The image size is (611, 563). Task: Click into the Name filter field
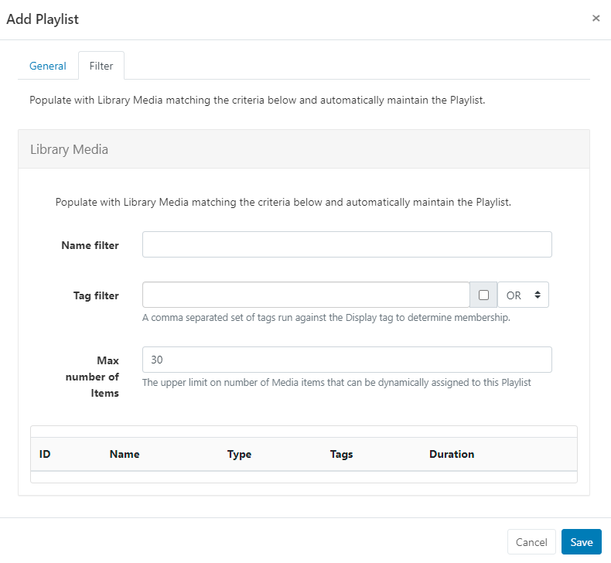coord(346,244)
